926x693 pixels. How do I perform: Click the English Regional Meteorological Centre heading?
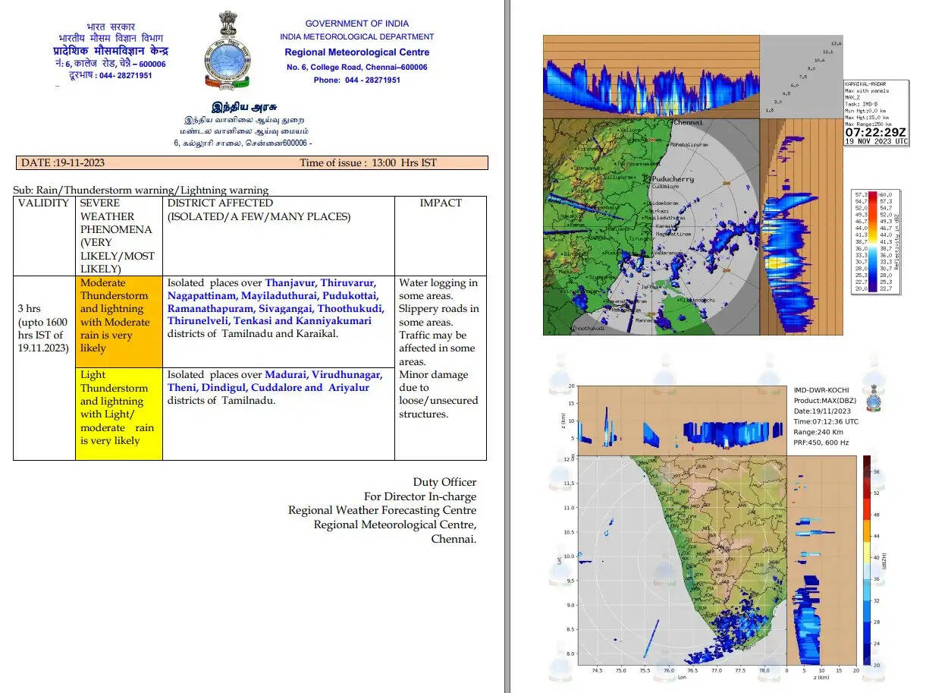(356, 52)
